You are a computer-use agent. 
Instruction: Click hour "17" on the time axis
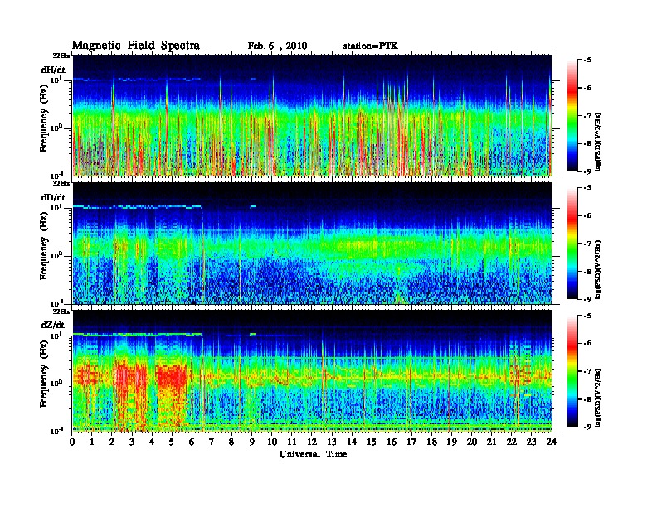click(x=411, y=442)
